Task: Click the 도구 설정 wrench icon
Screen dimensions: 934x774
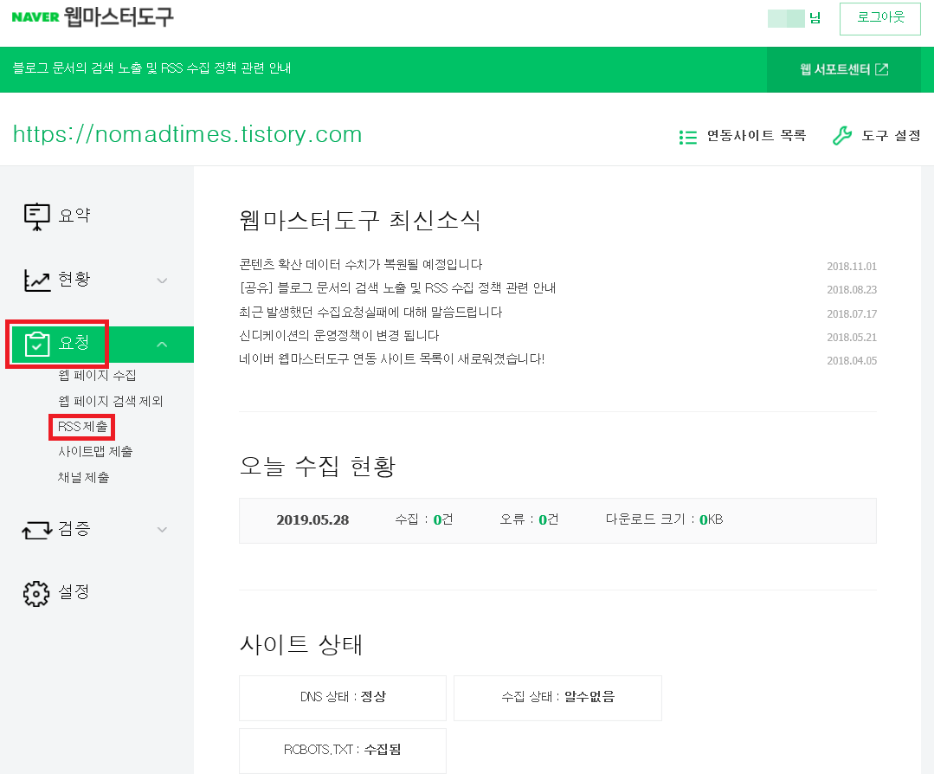Action: pyautogui.click(x=841, y=136)
